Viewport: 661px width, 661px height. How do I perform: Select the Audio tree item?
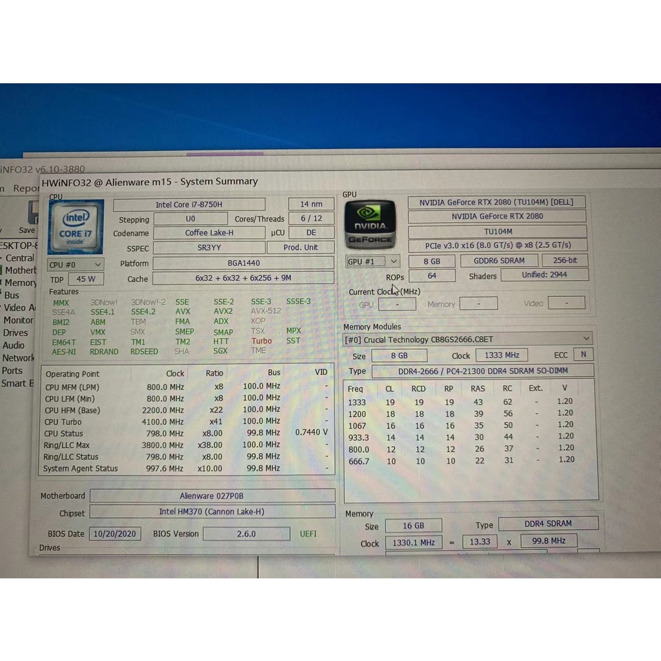[x=14, y=345]
